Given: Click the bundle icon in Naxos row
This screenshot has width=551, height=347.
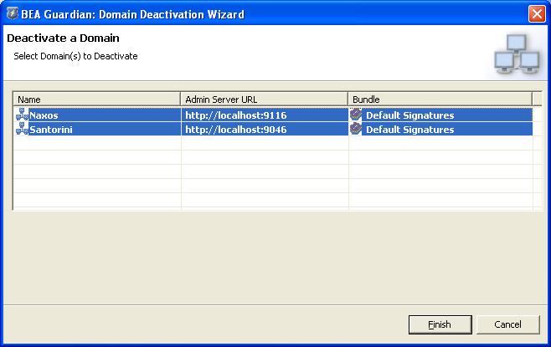Looking at the screenshot, I should point(356,115).
